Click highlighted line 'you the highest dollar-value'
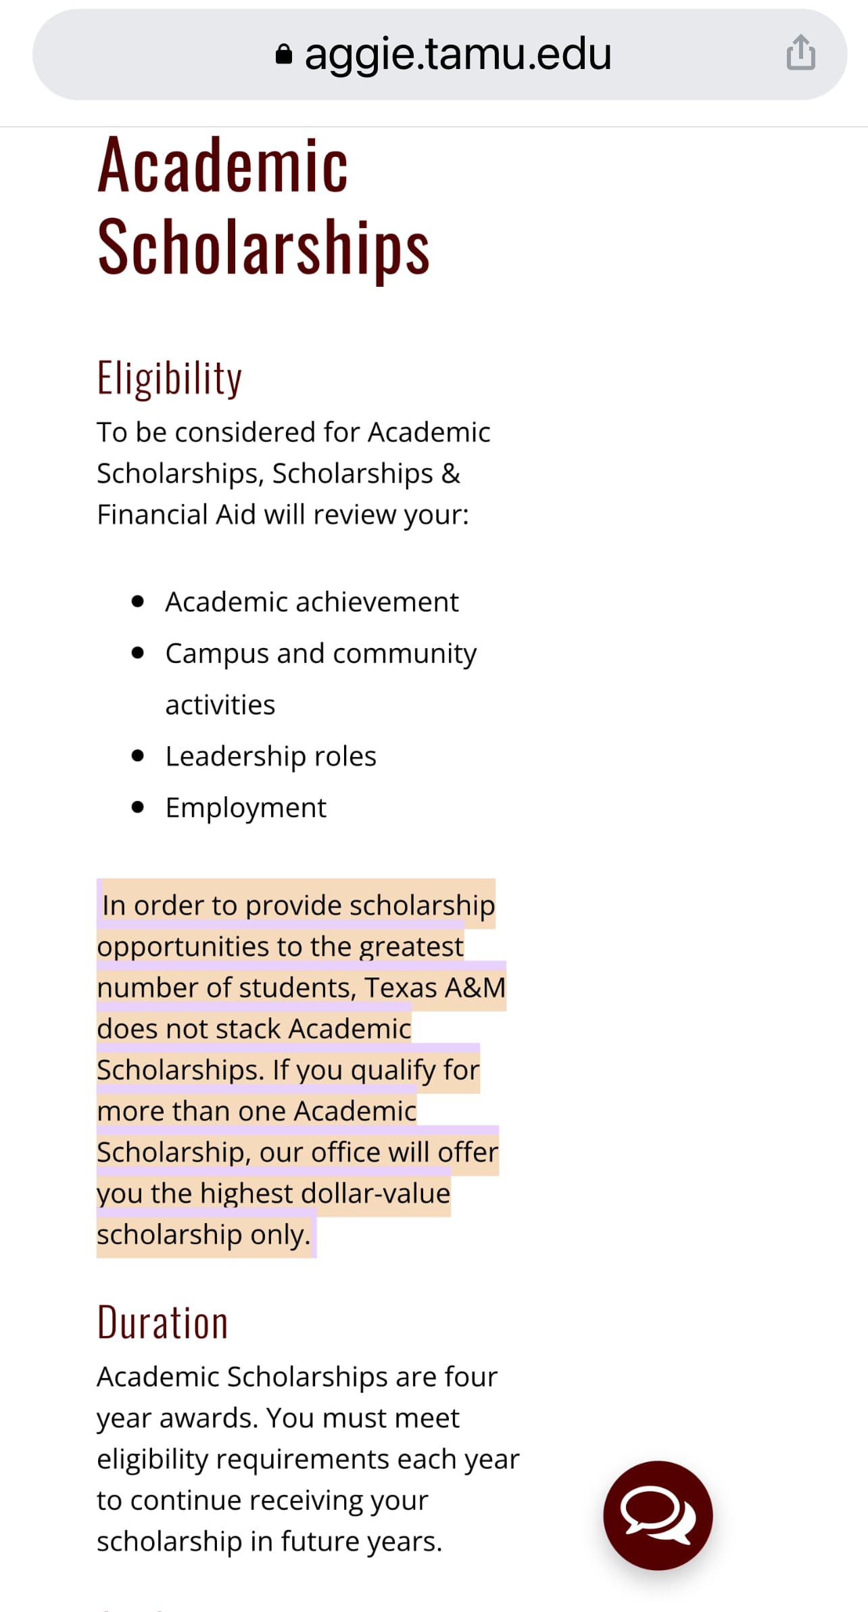This screenshot has width=868, height=1612. coord(274,1193)
